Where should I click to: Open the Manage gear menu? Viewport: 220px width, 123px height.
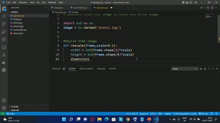click(4, 108)
